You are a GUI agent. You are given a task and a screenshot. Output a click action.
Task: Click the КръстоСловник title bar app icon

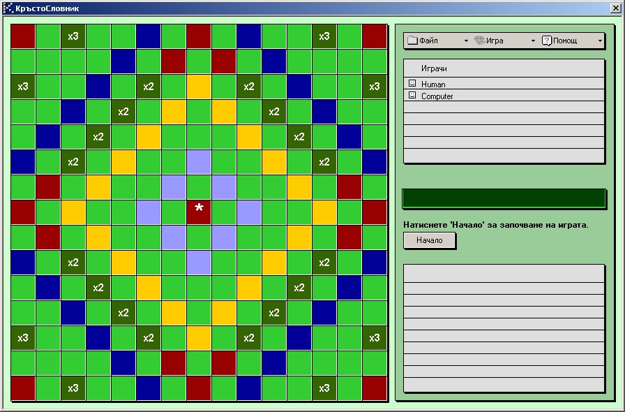click(8, 8)
